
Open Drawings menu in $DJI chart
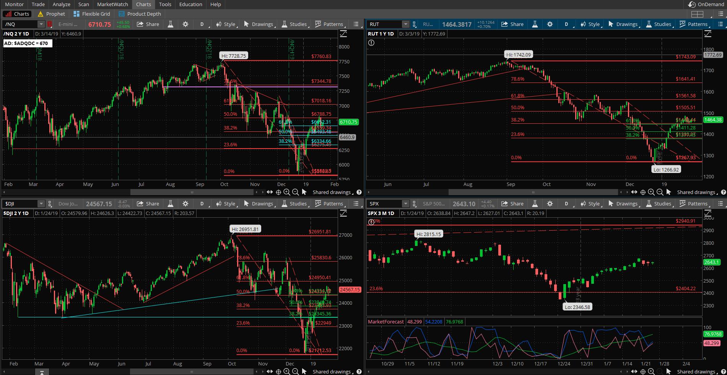coord(259,204)
